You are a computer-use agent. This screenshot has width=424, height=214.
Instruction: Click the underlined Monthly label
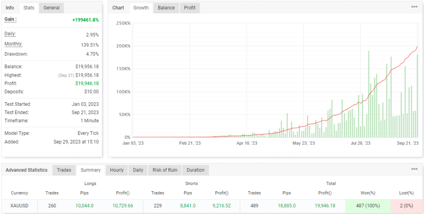click(13, 44)
